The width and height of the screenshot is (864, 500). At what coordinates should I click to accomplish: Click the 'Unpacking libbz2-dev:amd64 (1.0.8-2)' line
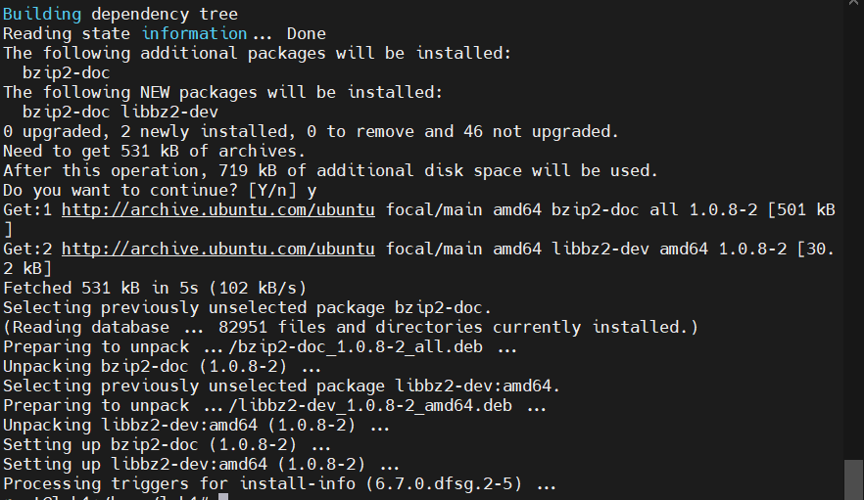point(196,425)
